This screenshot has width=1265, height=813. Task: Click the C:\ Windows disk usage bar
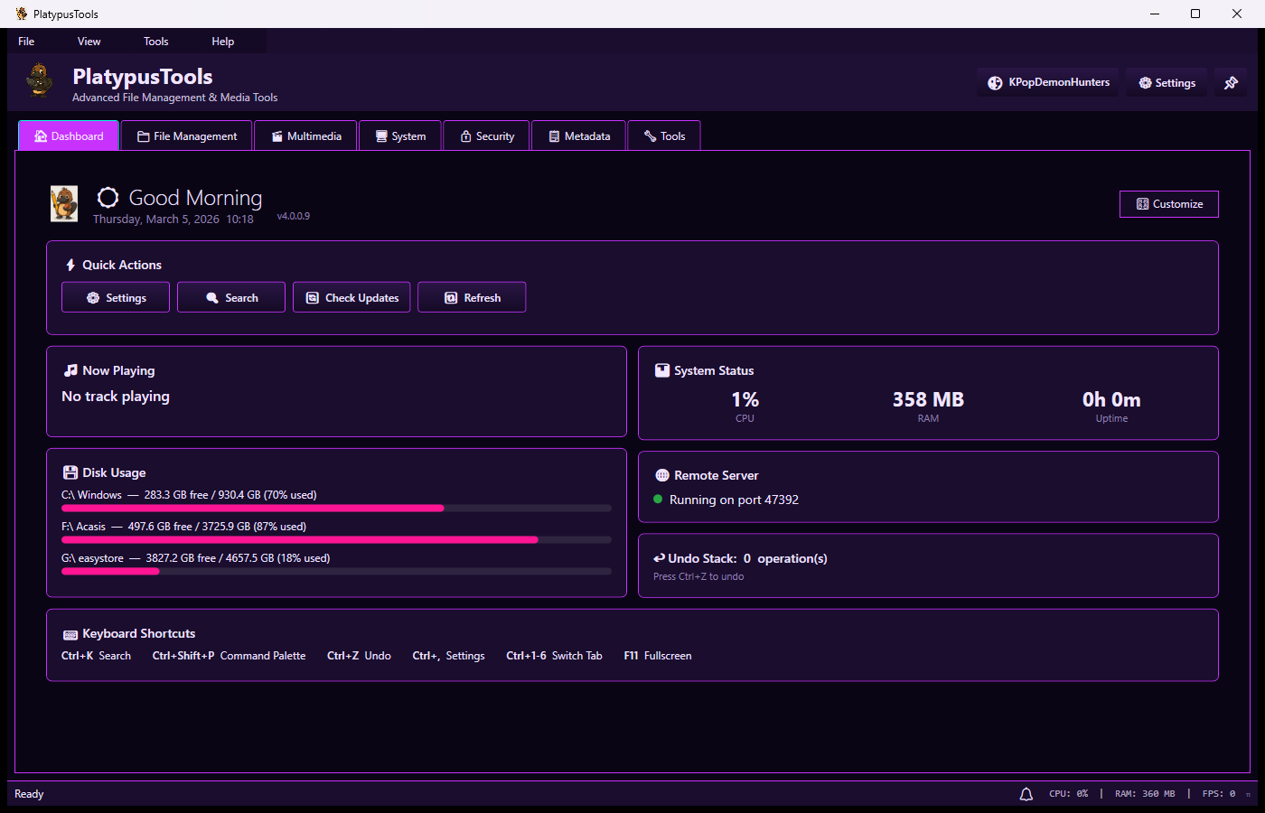(x=336, y=509)
